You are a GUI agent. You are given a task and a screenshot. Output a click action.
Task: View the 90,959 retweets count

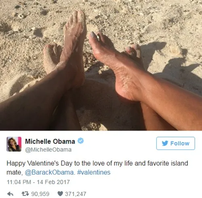click(x=40, y=194)
